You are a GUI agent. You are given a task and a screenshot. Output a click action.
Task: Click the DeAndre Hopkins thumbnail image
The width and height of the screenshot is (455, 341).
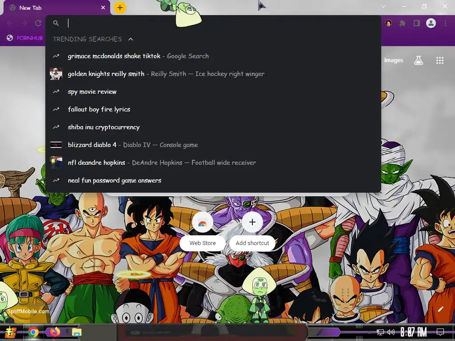(56, 163)
